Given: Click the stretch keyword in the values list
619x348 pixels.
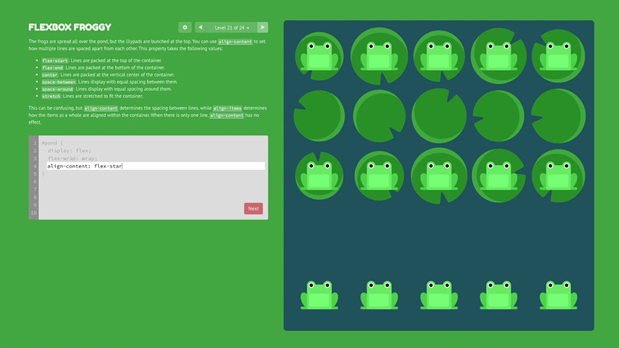Looking at the screenshot, I should click(52, 96).
